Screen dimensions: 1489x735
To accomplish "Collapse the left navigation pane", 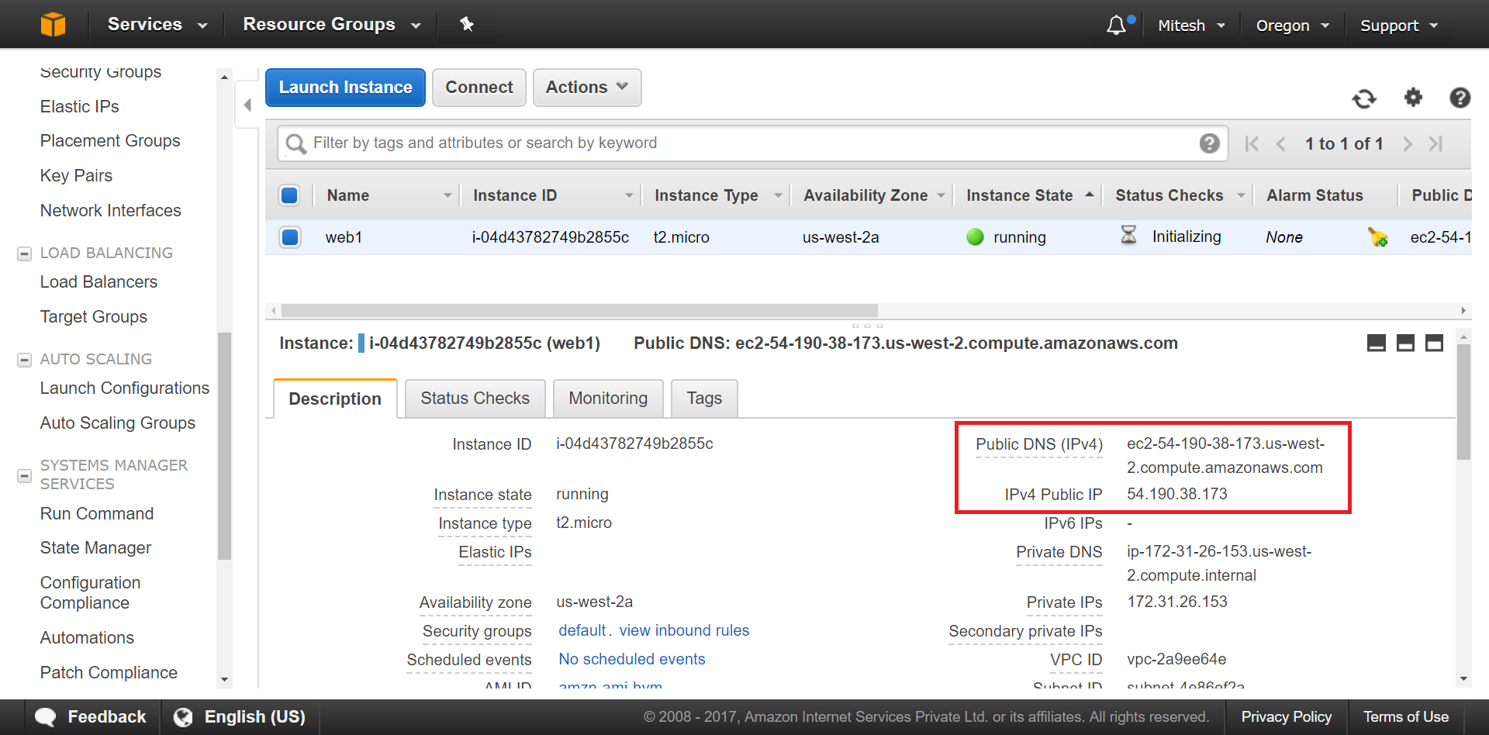I will 247,105.
